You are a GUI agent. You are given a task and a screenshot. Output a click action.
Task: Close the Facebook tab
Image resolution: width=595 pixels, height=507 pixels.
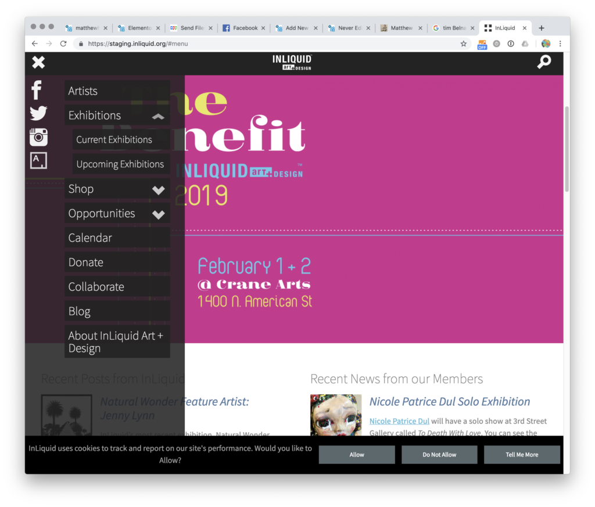pos(263,28)
